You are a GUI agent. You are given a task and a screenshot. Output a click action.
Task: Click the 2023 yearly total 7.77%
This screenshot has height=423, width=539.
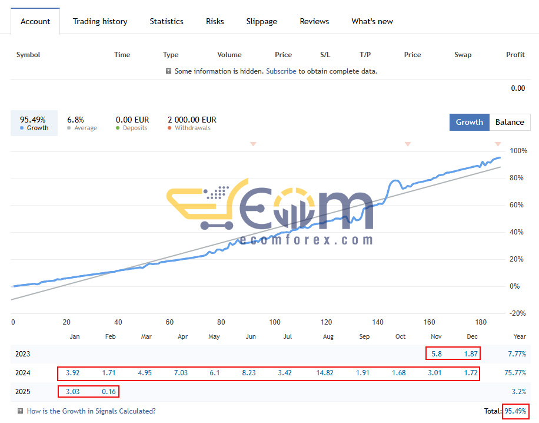click(517, 354)
